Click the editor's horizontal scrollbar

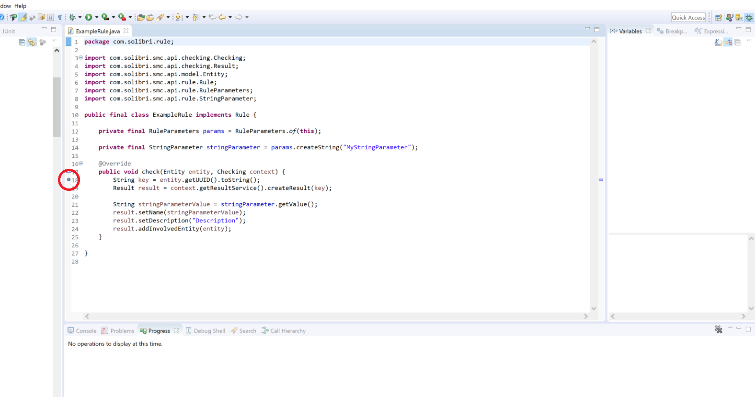tap(335, 316)
